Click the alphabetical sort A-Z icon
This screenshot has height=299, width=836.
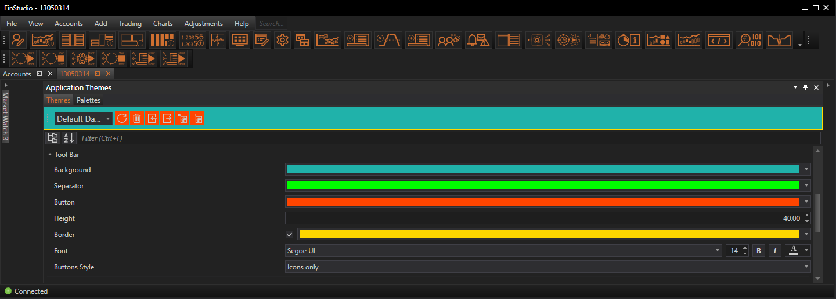point(69,138)
